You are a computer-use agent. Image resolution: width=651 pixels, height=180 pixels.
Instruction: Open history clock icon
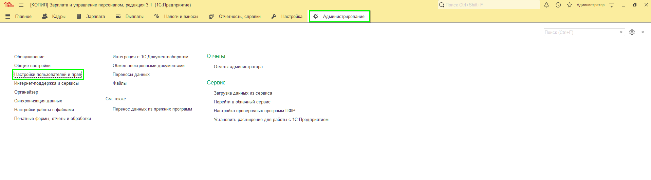558,5
